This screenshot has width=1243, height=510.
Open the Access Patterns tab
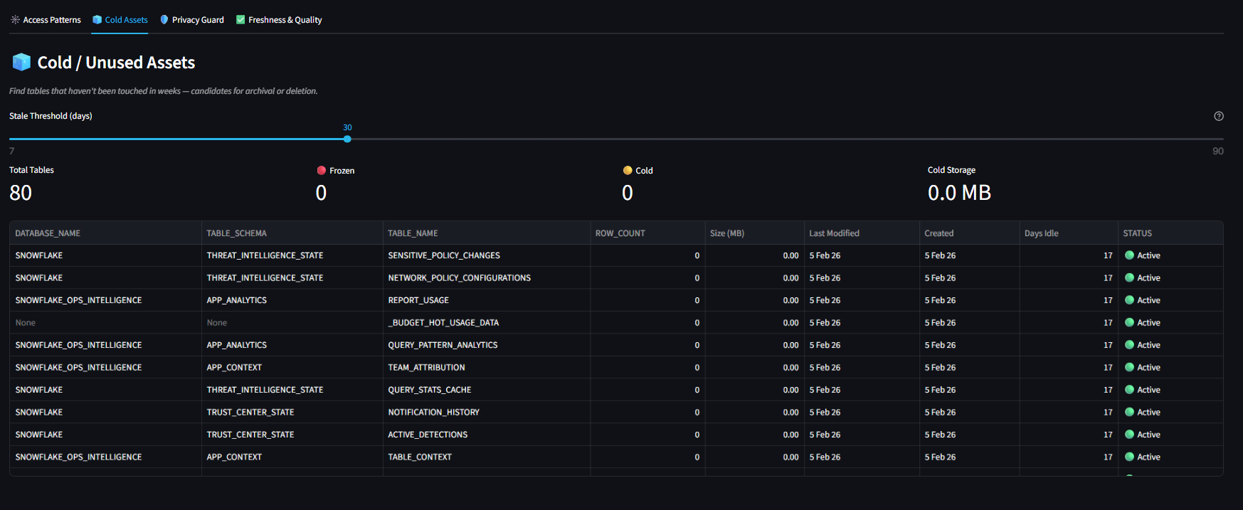(x=51, y=20)
